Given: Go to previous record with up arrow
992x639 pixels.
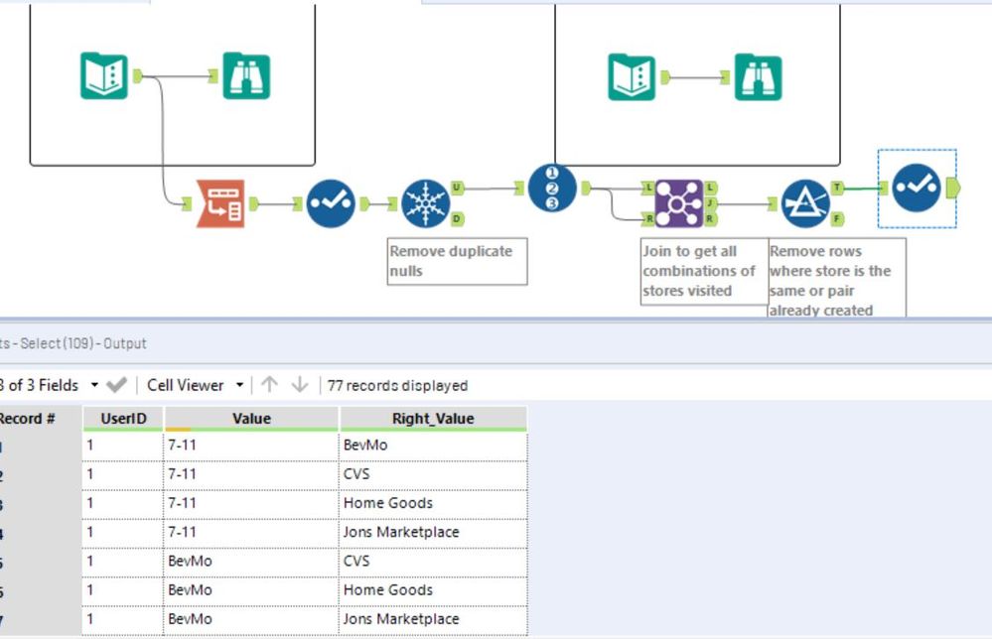Looking at the screenshot, I should tap(269, 384).
